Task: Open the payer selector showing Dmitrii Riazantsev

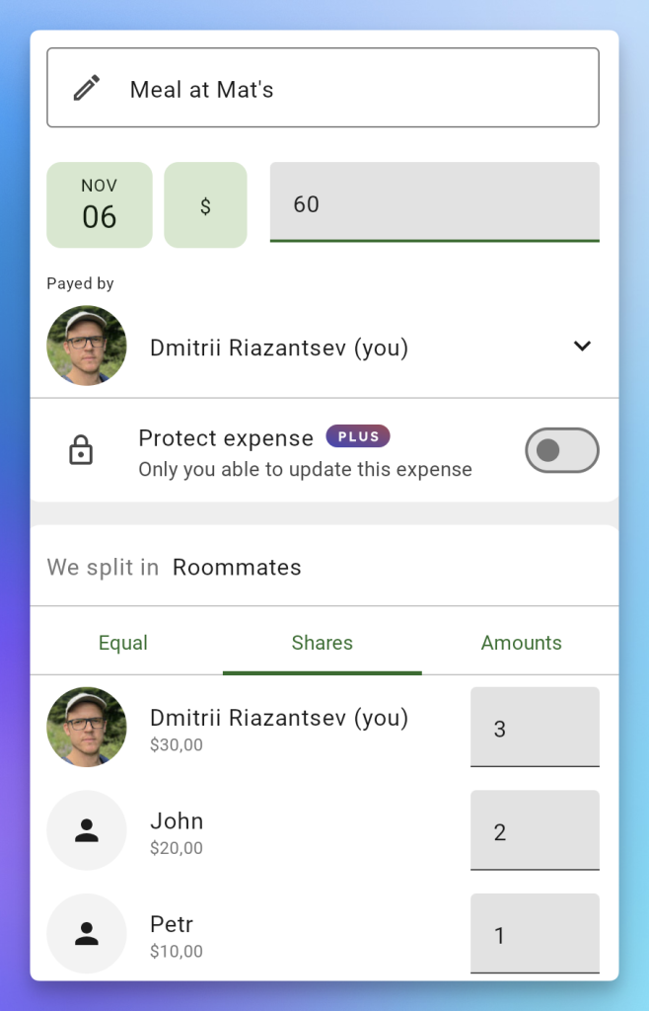Action: click(x=324, y=347)
